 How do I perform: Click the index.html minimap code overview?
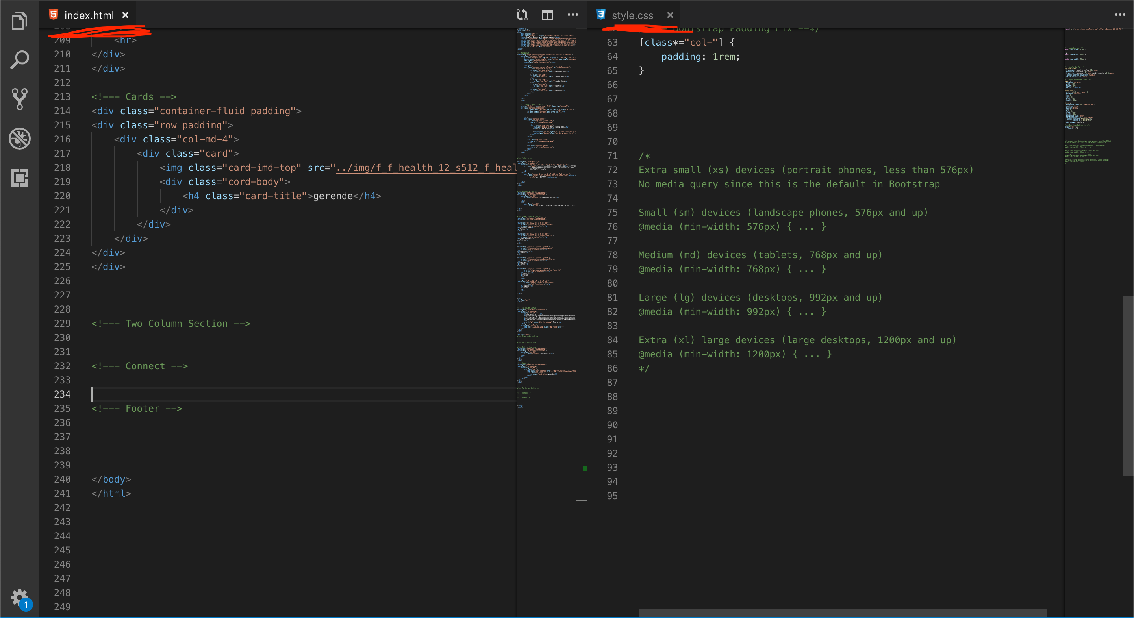(546, 218)
